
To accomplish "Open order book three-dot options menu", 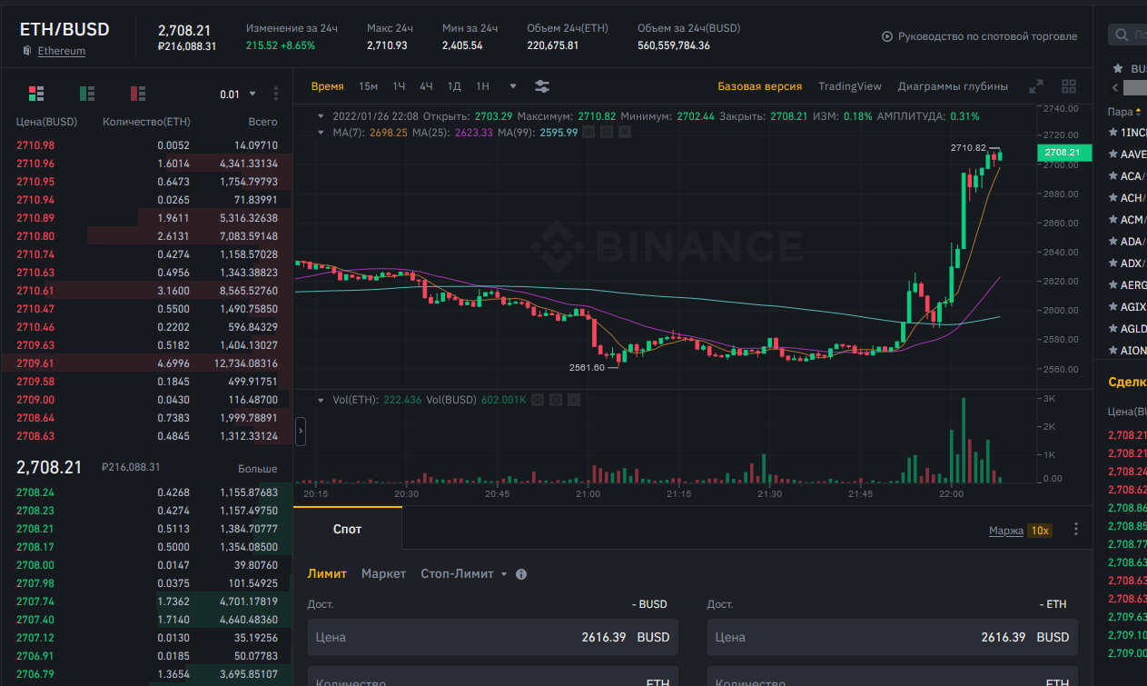I will (x=276, y=94).
